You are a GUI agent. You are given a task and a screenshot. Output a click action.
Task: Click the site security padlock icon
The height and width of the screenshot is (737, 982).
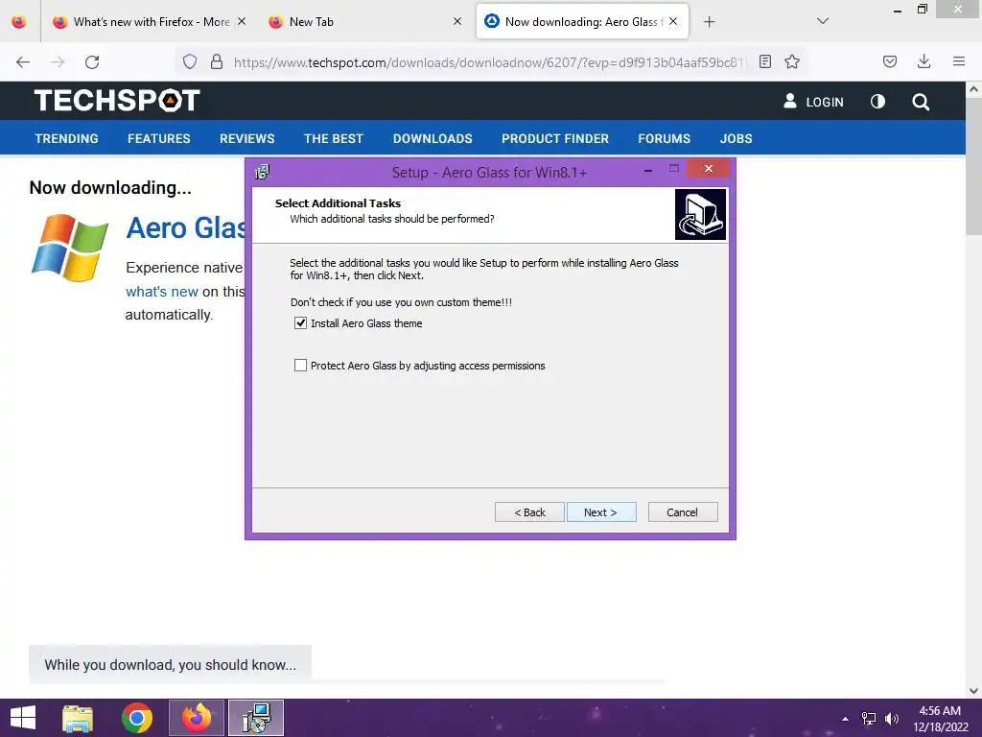coord(217,61)
